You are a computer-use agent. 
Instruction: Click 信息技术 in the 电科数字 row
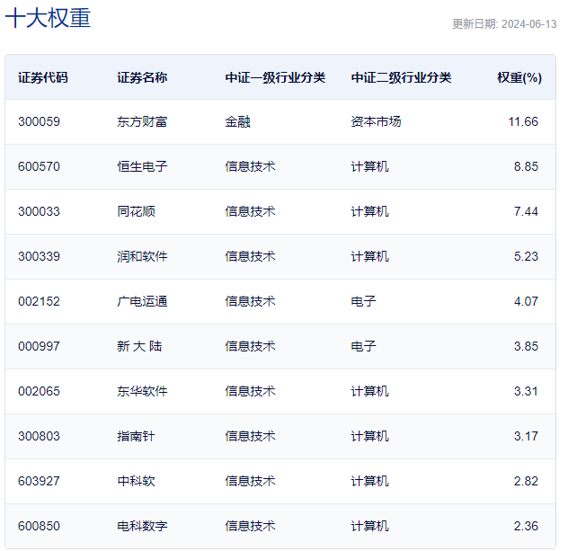[250, 526]
